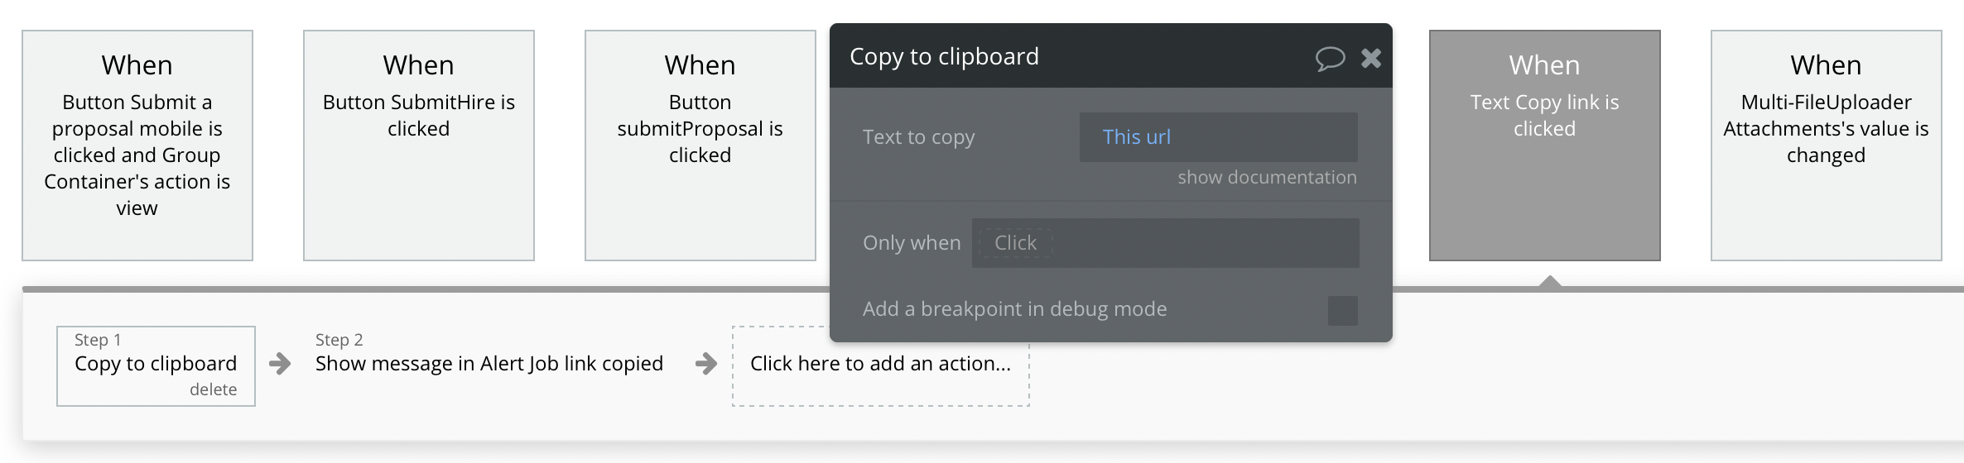This screenshot has width=1964, height=463.
Task: Open the show documentation link
Action: point(1267,178)
